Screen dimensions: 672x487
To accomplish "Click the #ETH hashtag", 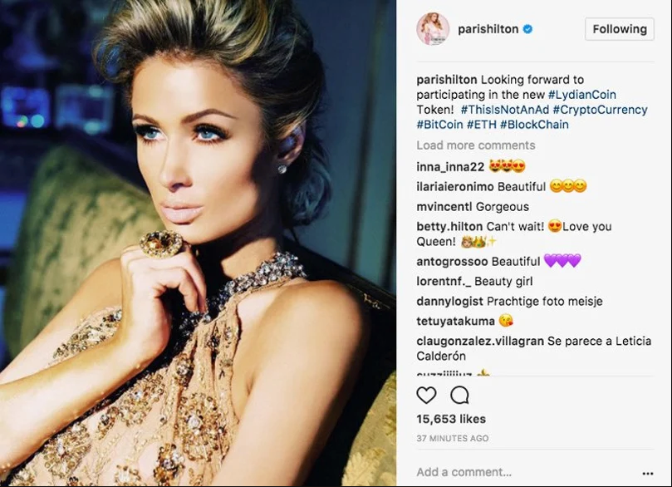I will pos(481,125).
